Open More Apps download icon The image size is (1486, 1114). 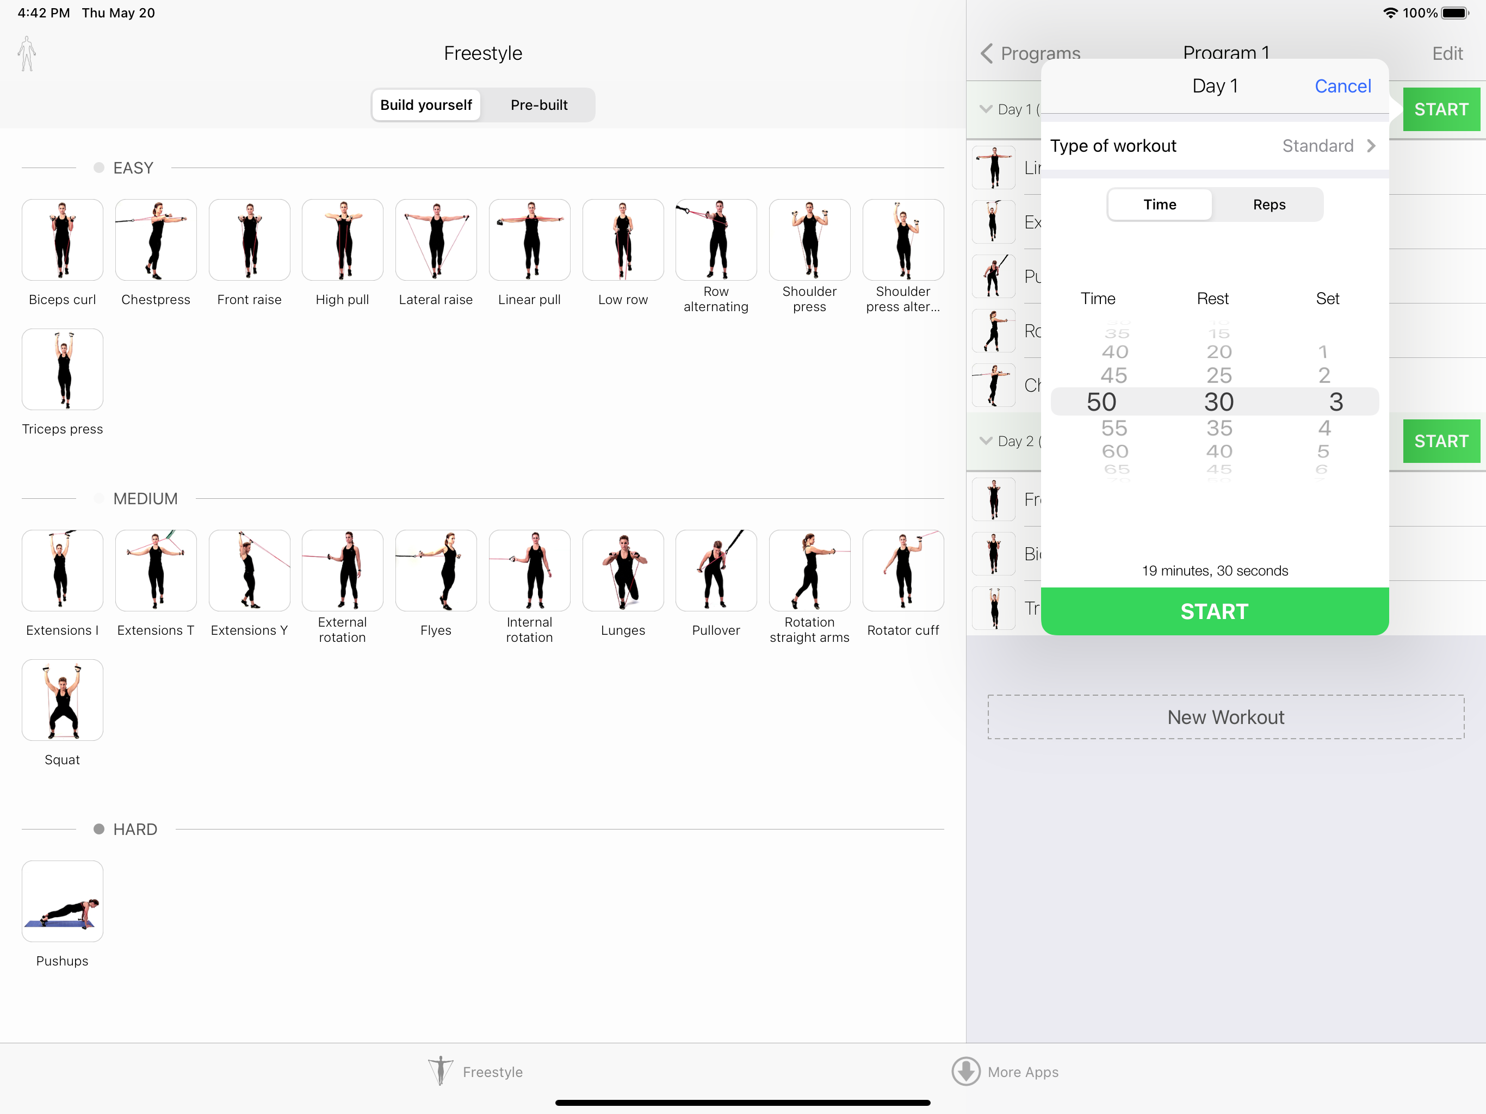tap(966, 1072)
